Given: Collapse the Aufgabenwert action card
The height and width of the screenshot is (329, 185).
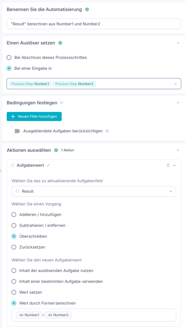Looking at the screenshot, I should [x=175, y=165].
